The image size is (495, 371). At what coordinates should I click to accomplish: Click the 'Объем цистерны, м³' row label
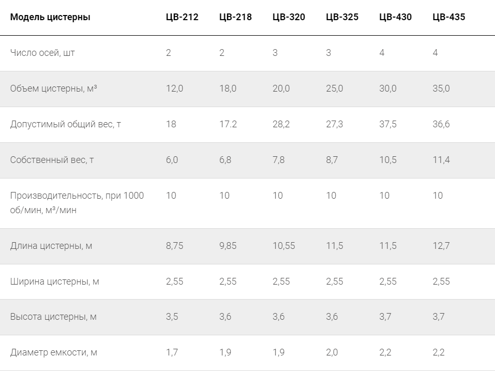coord(54,88)
